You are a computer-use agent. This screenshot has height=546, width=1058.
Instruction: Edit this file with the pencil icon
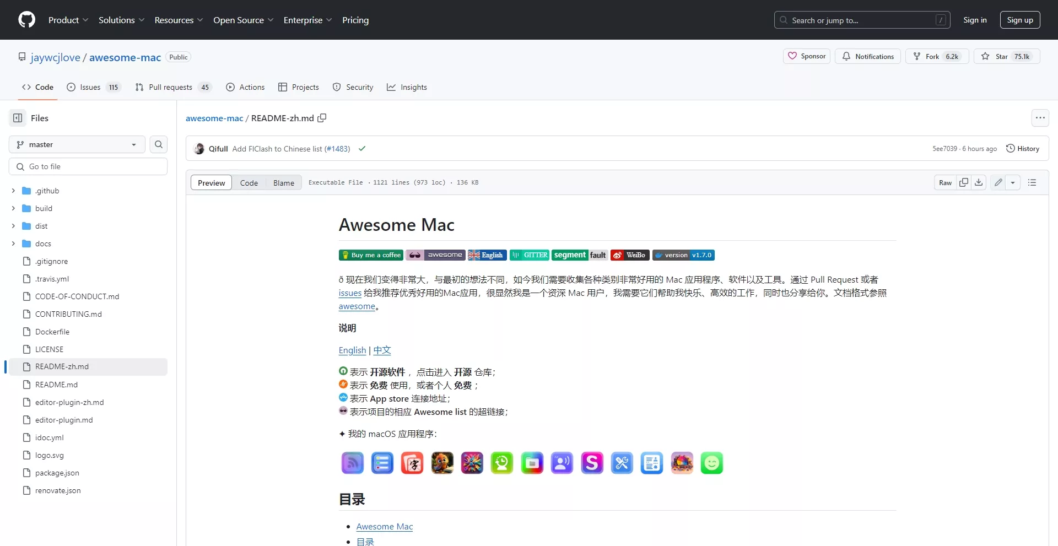(998, 182)
